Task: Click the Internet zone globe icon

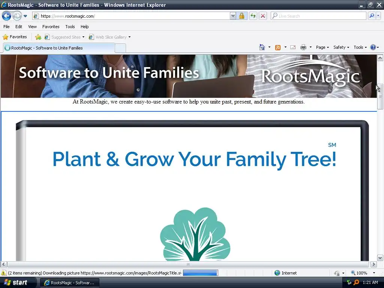Action: click(277, 273)
